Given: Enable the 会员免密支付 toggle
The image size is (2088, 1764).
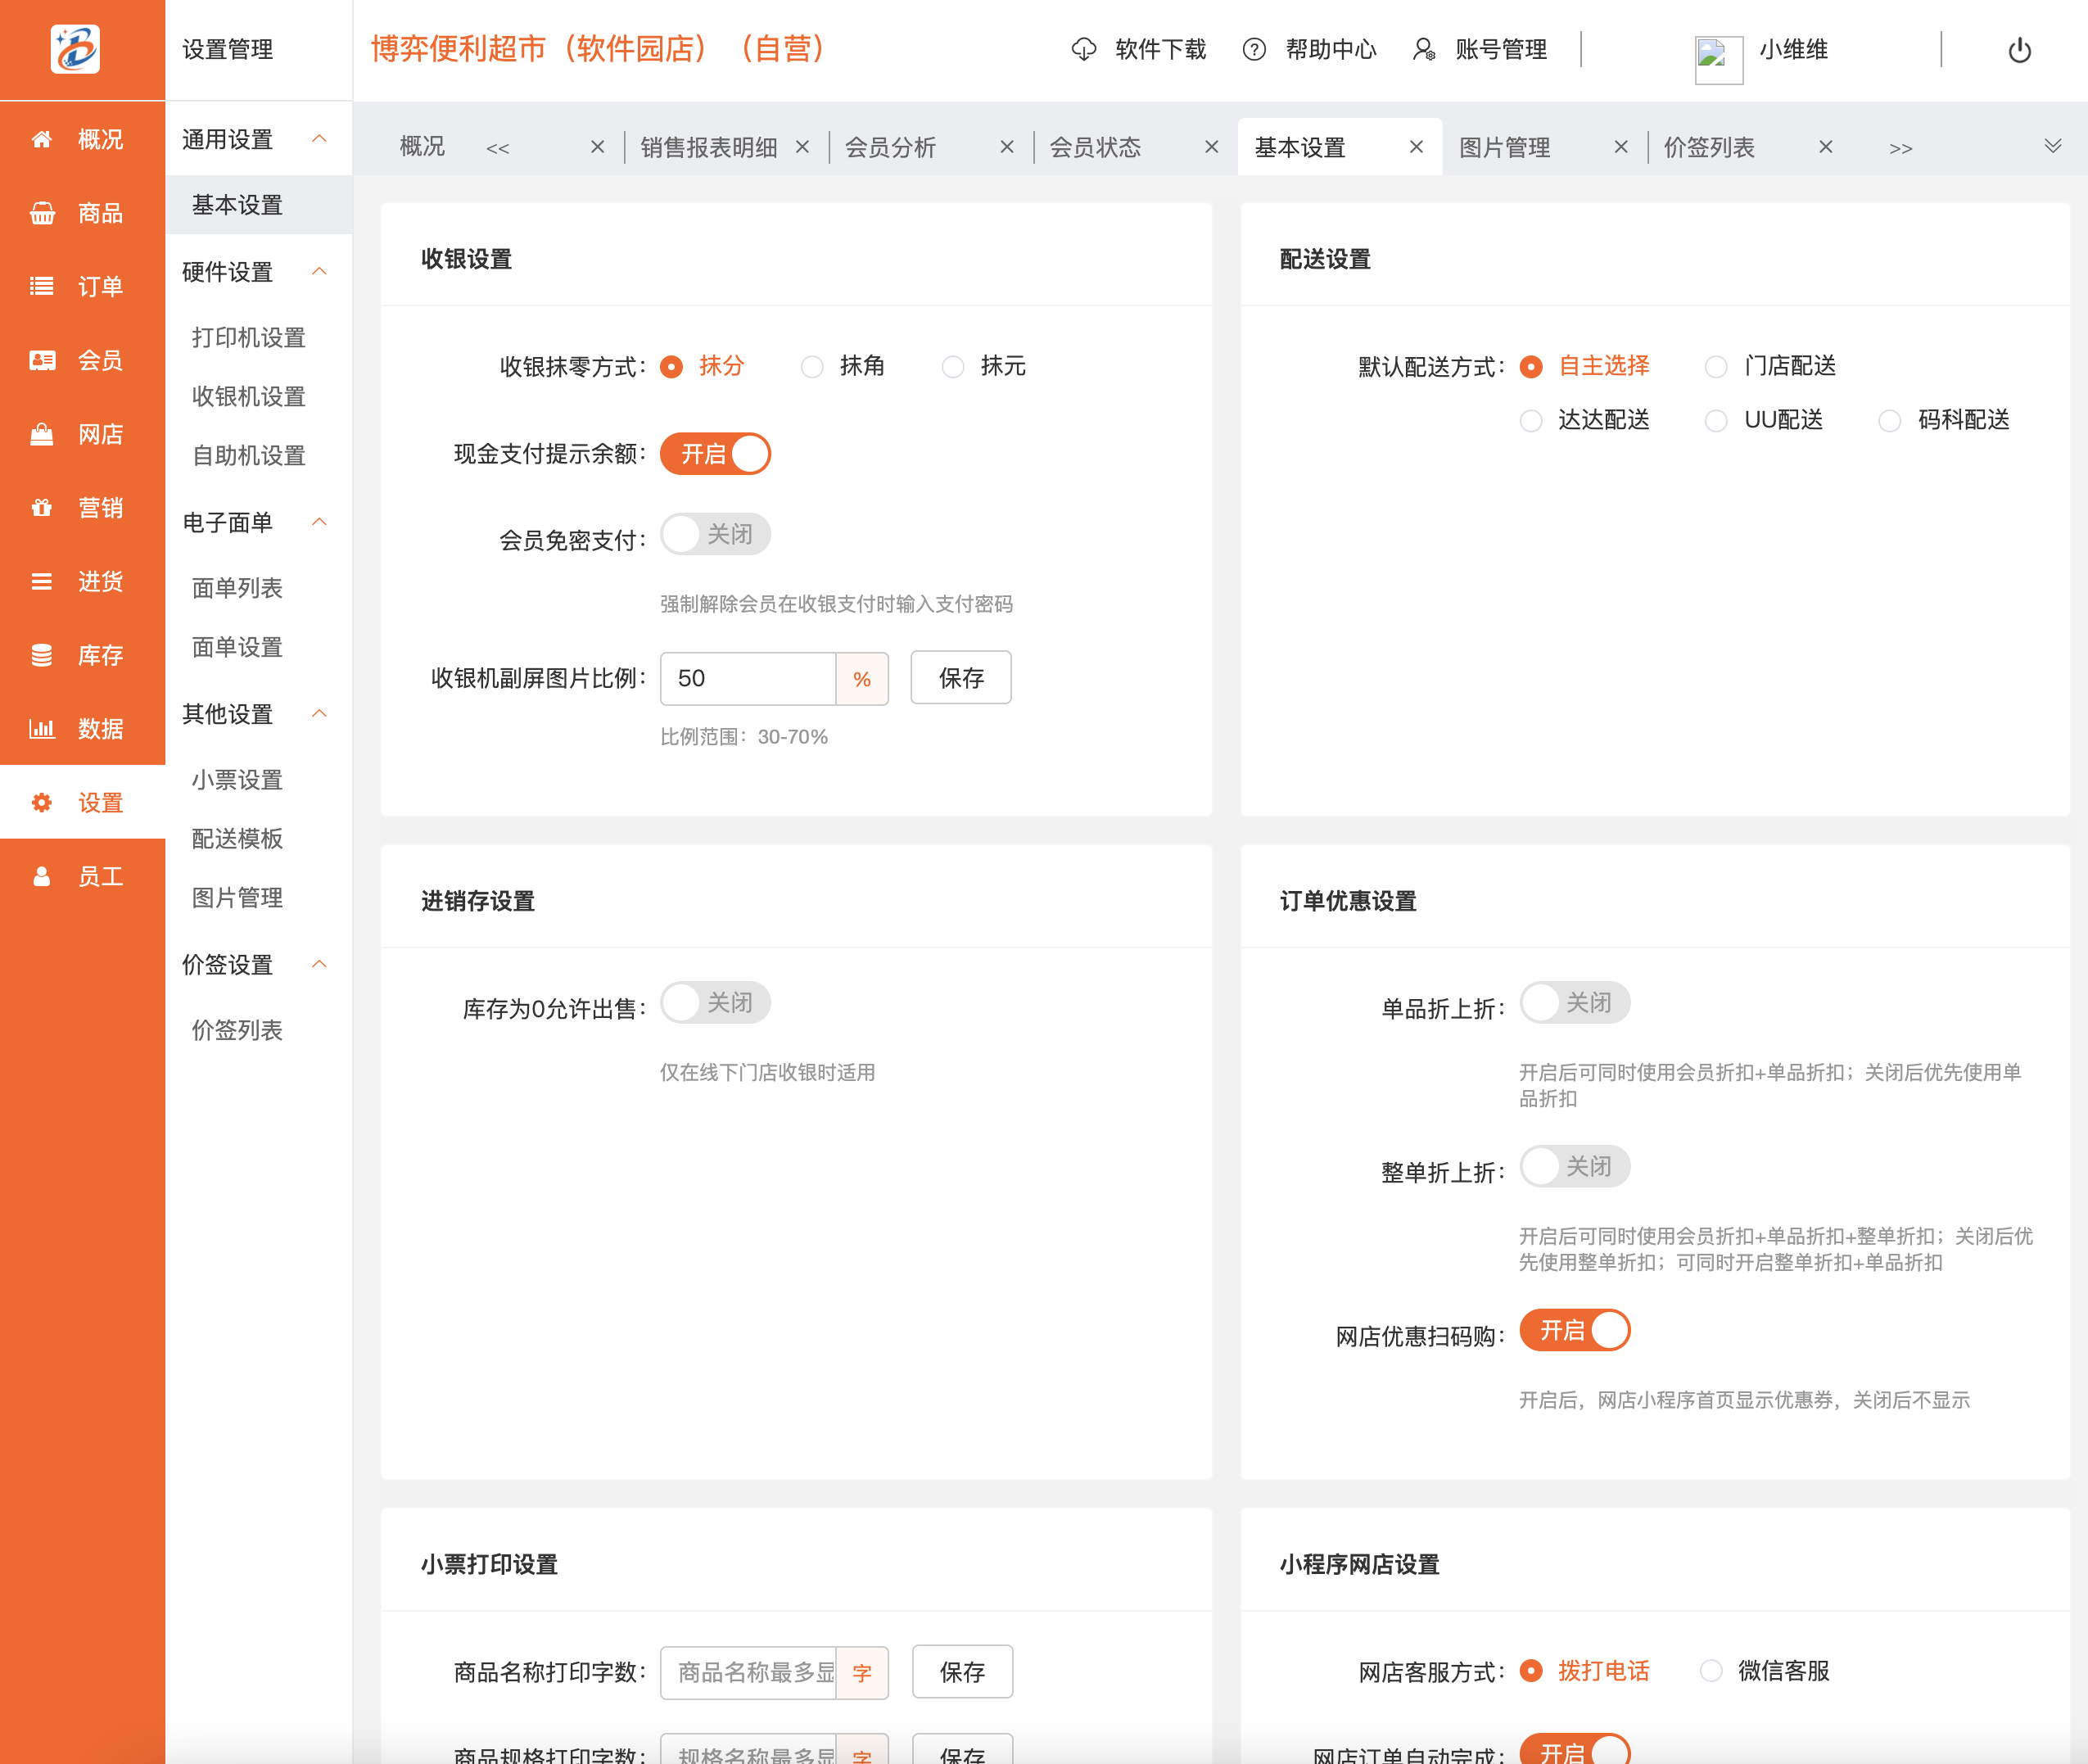Looking at the screenshot, I should (715, 534).
